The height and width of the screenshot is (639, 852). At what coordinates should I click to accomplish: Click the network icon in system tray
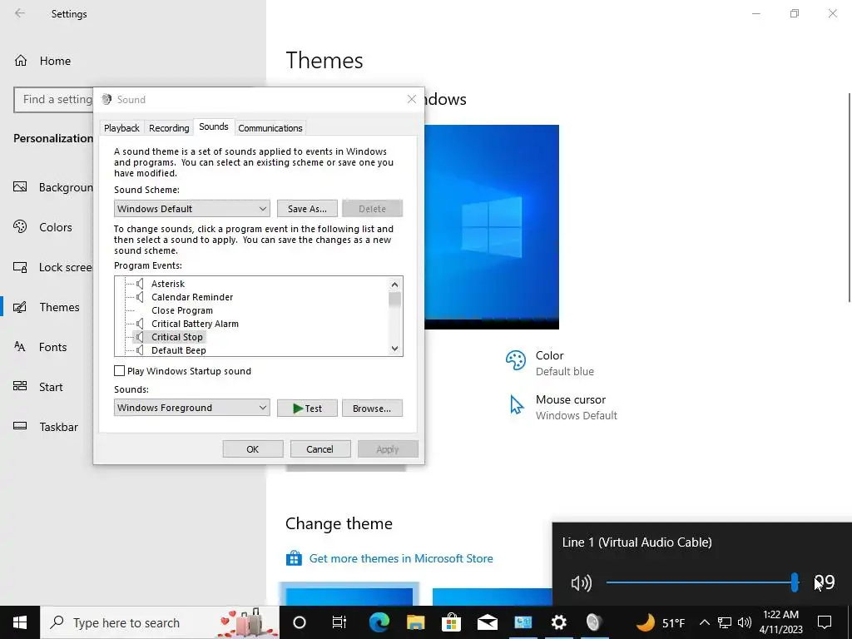tap(725, 622)
